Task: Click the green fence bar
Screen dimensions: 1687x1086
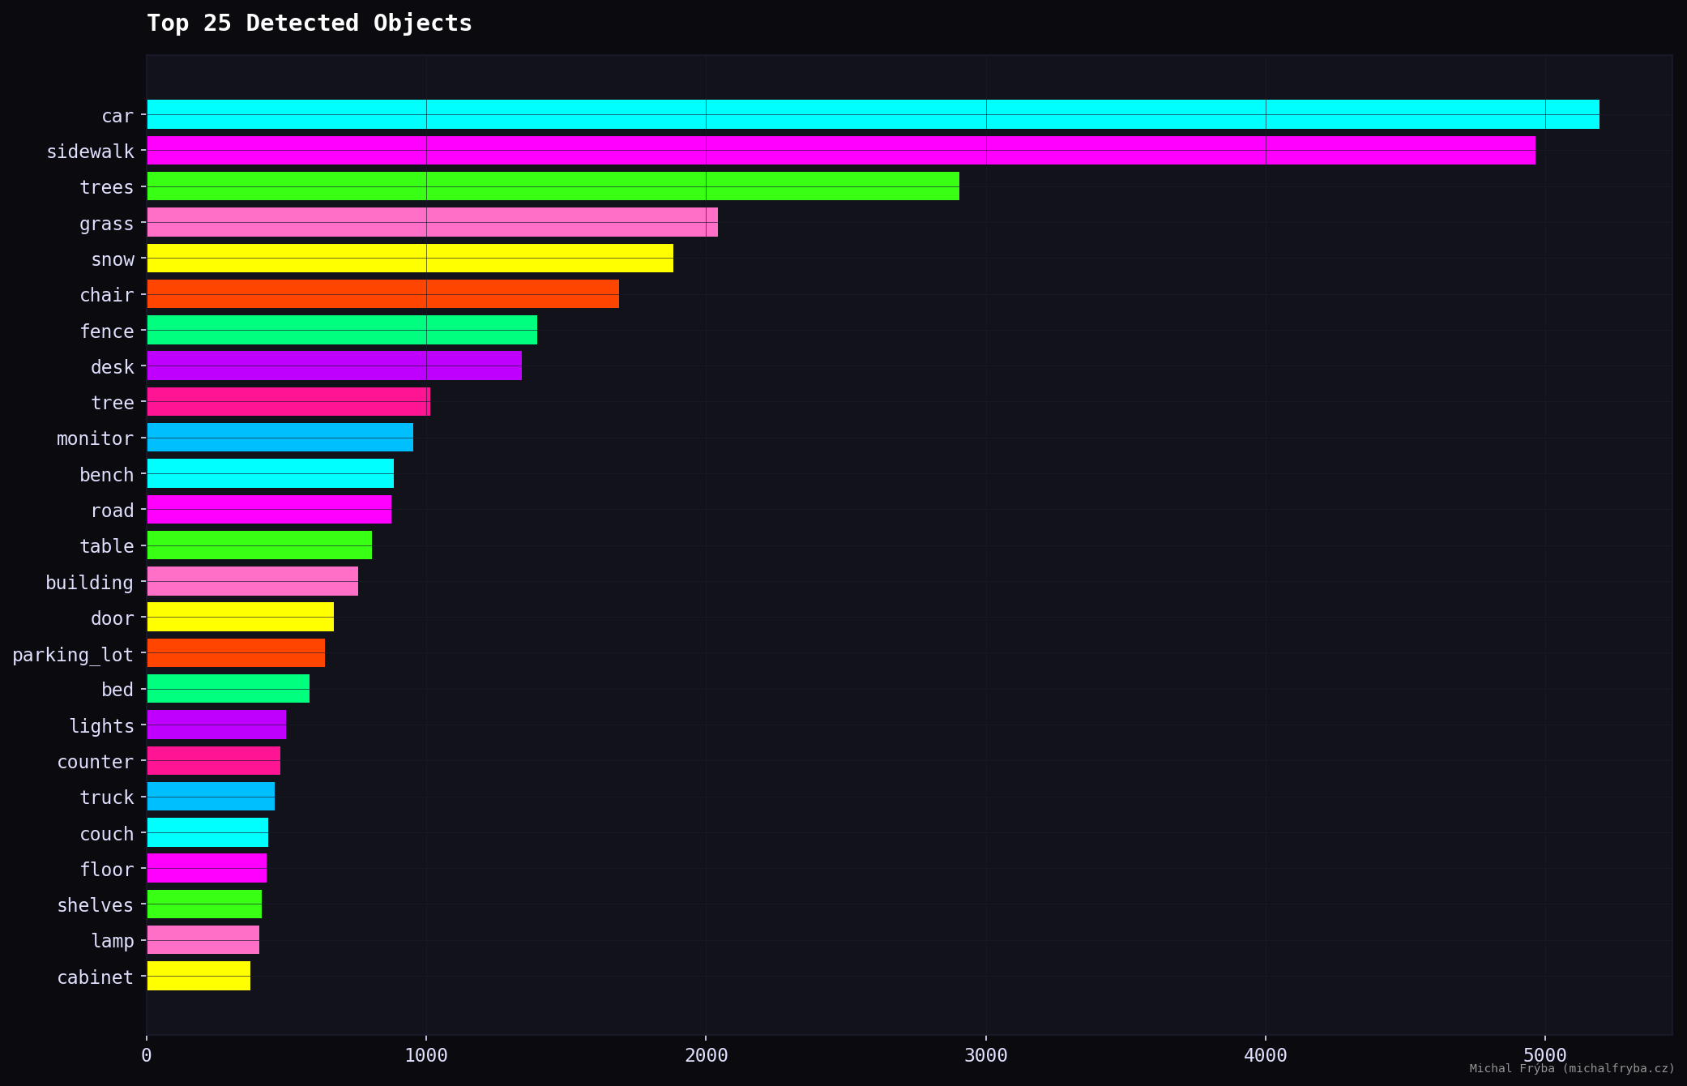Action: pyautogui.click(x=341, y=330)
